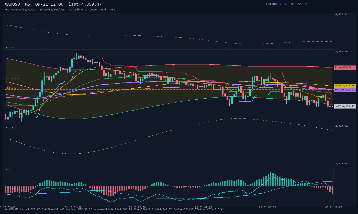Click the 'Fib 1' level label
Viewport: 358px width, 214px height.
(9, 48)
